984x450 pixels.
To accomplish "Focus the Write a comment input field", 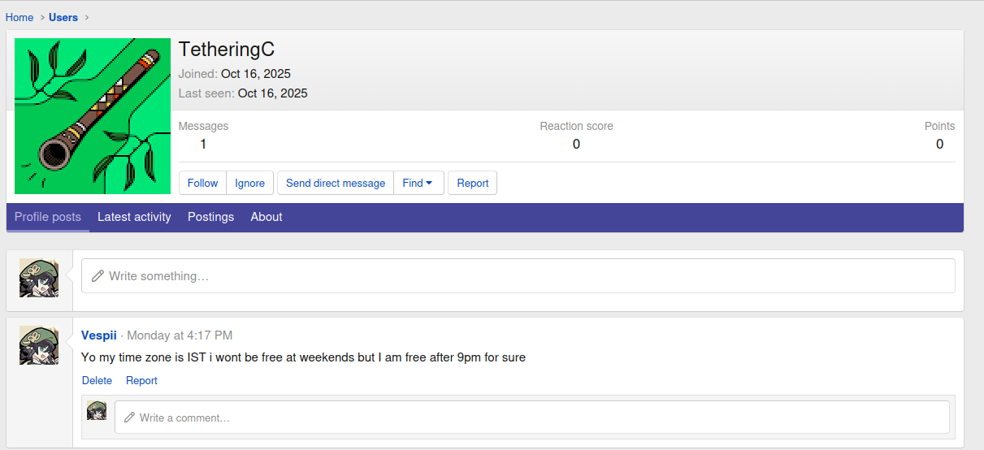I will [x=536, y=418].
